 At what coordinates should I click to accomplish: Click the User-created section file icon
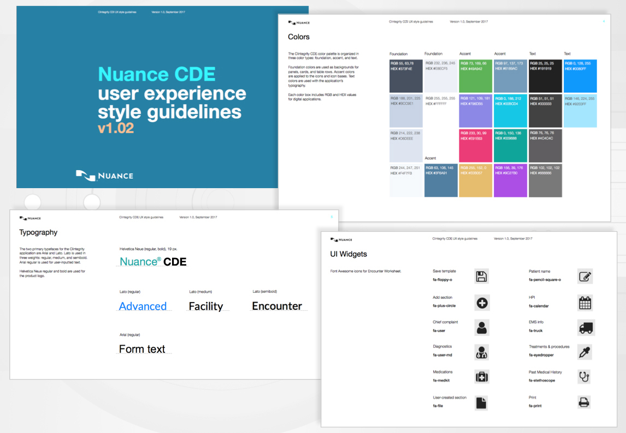coord(481,402)
